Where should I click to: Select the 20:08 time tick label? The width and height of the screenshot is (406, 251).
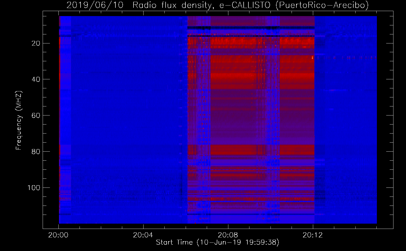tap(228, 235)
